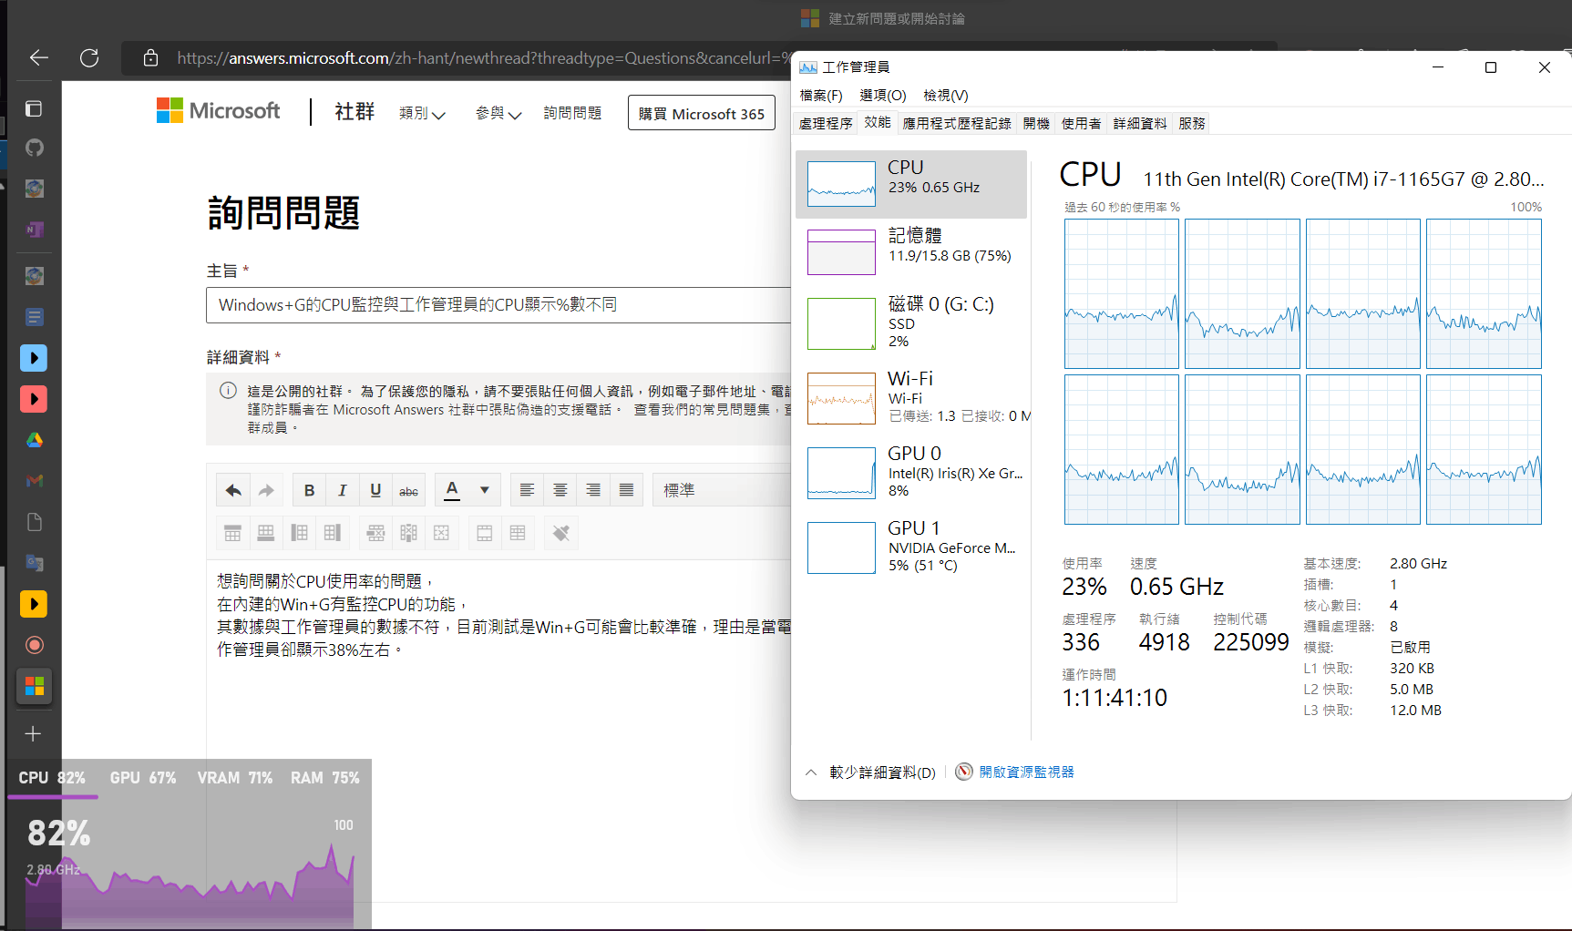This screenshot has height=931, width=1572.
Task: Switch to the Google Drive tab
Action: click(x=34, y=440)
